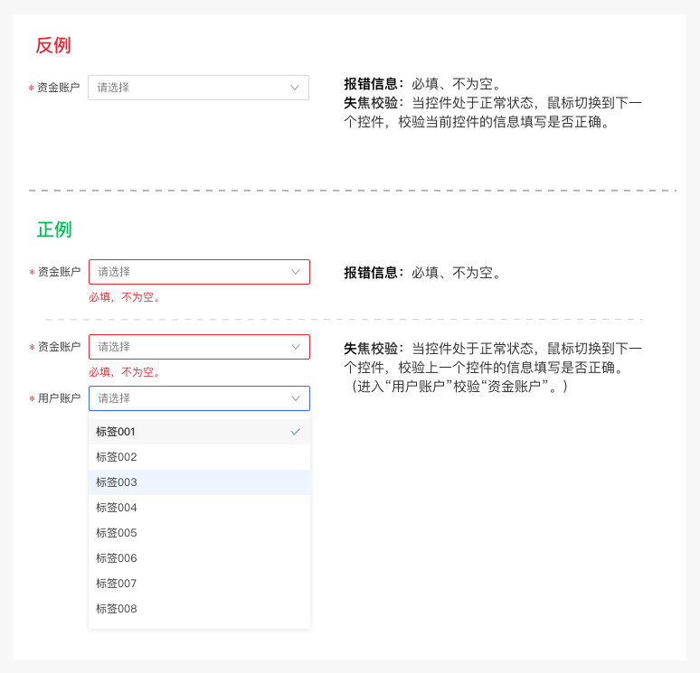Choose 标签008 at the list bottom
The width and height of the screenshot is (700, 673).
point(116,609)
